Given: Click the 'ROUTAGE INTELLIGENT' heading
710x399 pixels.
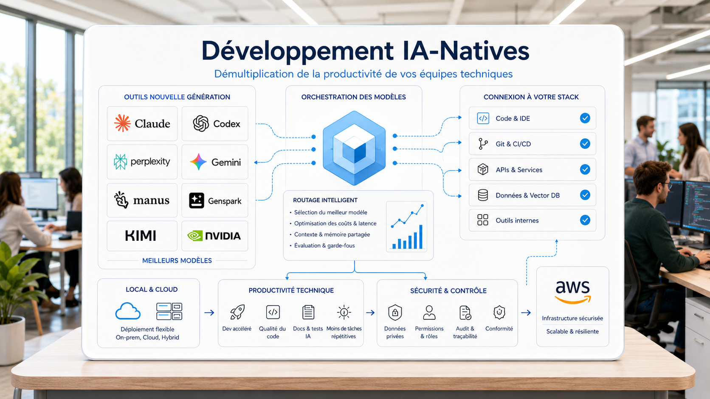Looking at the screenshot, I should (325, 200).
